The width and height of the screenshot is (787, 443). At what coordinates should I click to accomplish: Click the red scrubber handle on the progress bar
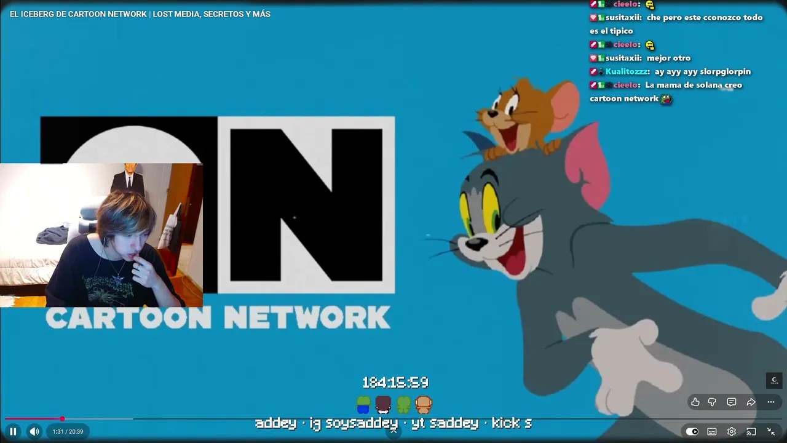pos(62,419)
